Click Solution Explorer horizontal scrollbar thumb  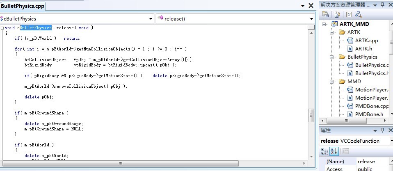[x=347, y=121]
